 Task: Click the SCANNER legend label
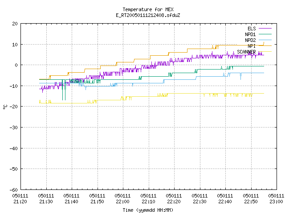[x=246, y=52]
